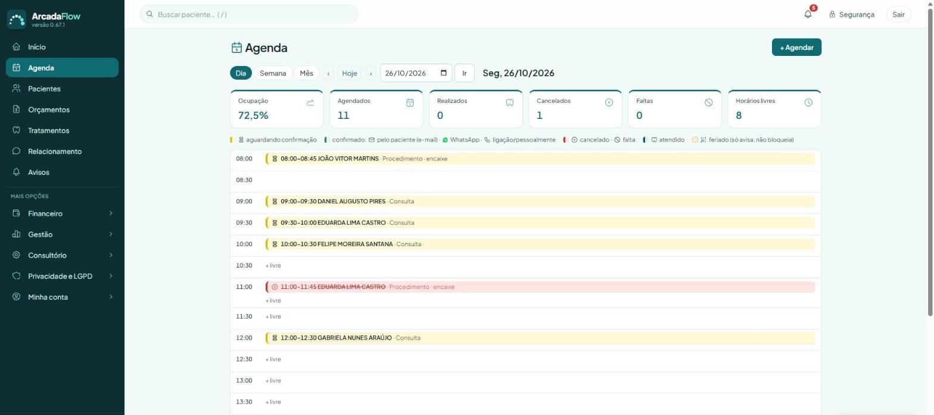Open Orçamentos in sidebar

click(x=62, y=109)
